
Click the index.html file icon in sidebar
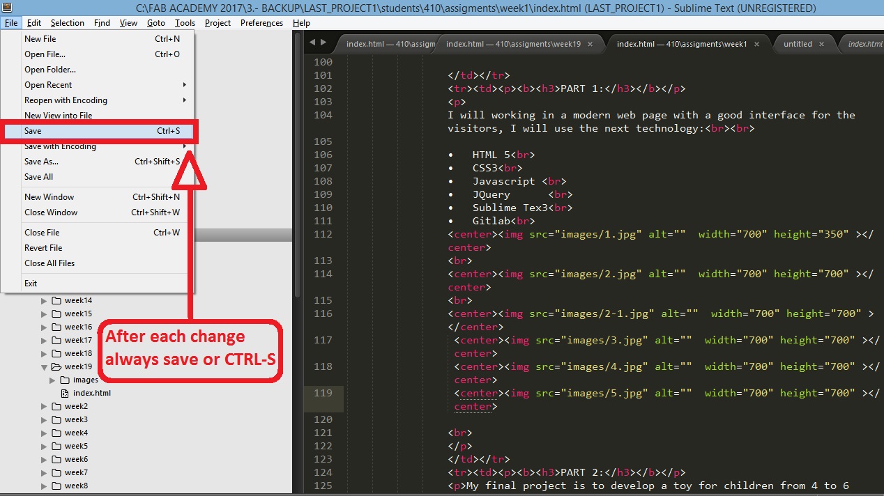pyautogui.click(x=65, y=394)
